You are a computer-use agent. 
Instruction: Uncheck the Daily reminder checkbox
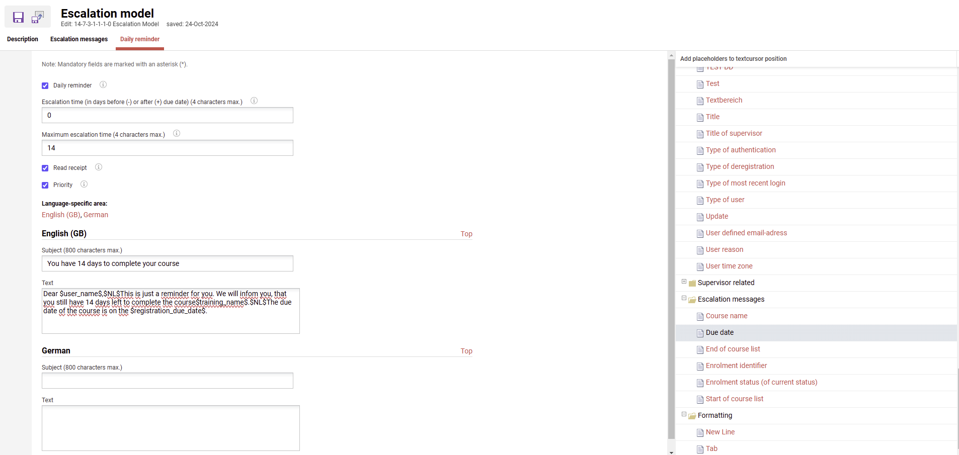pos(45,85)
